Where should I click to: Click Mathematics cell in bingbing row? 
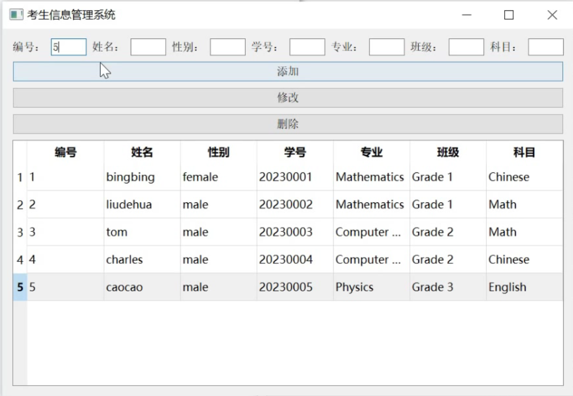point(372,177)
